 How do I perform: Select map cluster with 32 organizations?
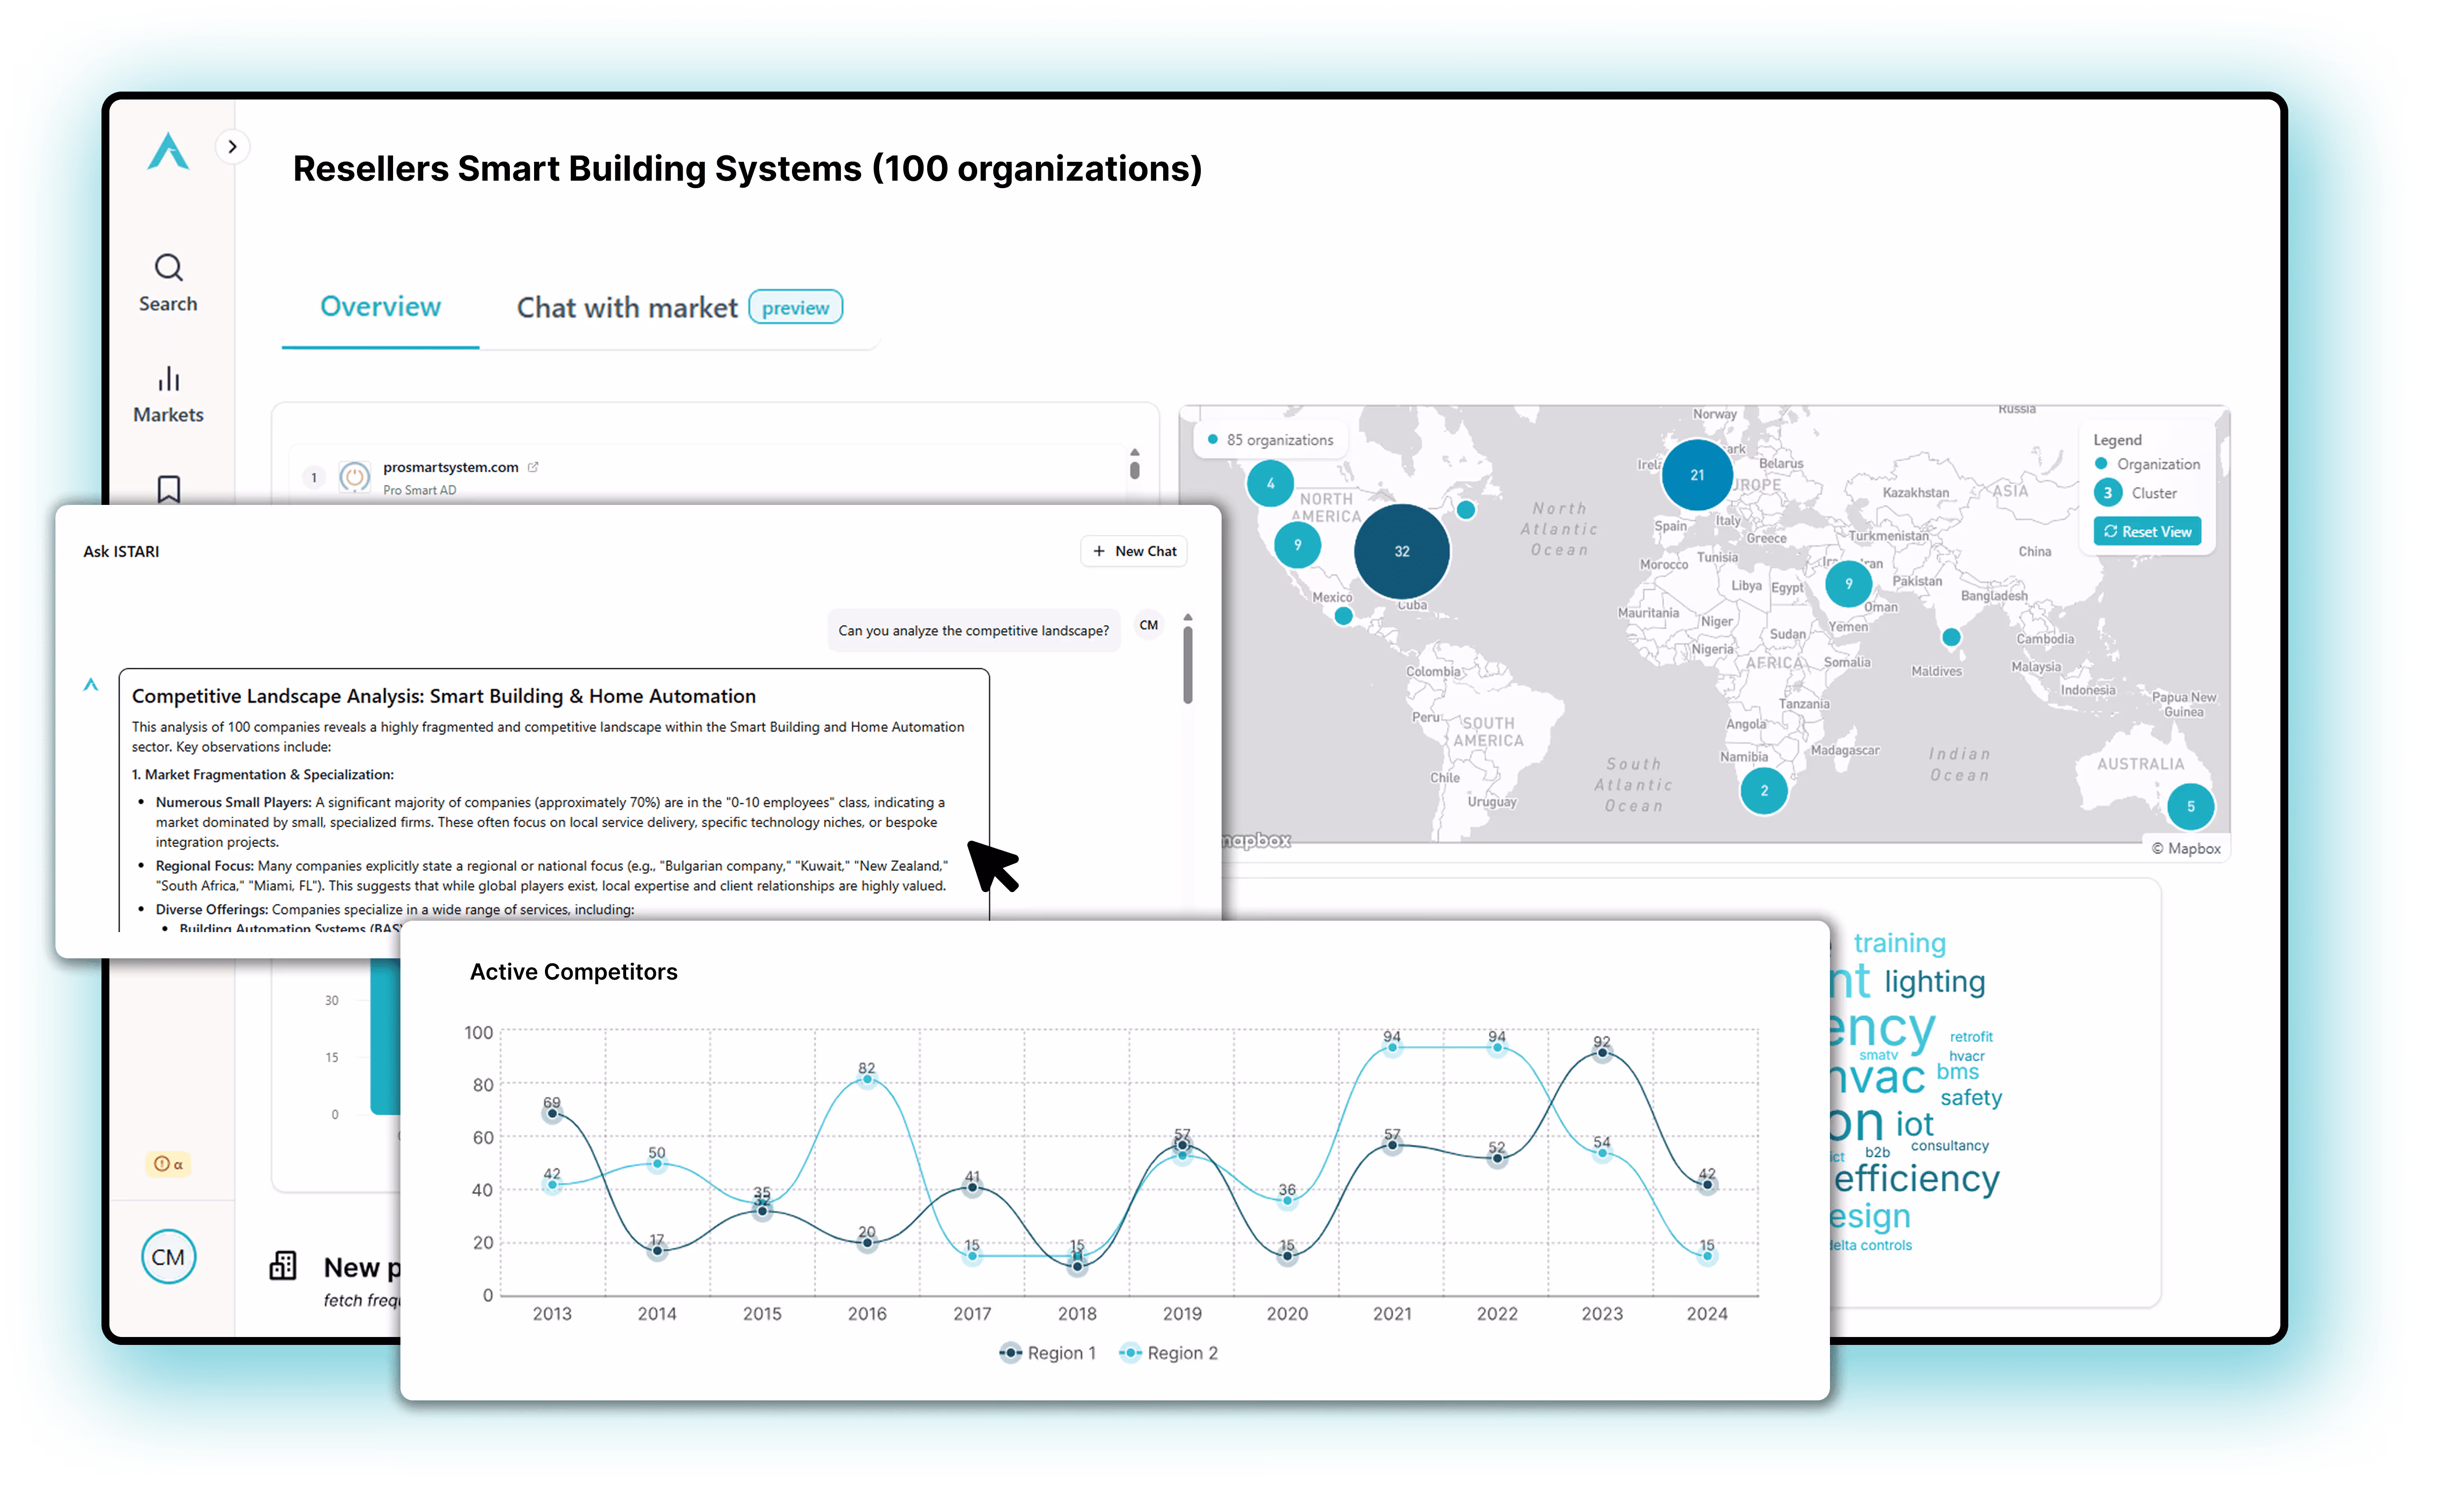click(1402, 551)
